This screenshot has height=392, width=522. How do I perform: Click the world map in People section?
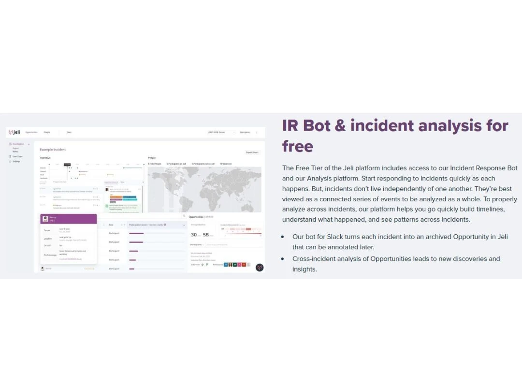point(204,189)
